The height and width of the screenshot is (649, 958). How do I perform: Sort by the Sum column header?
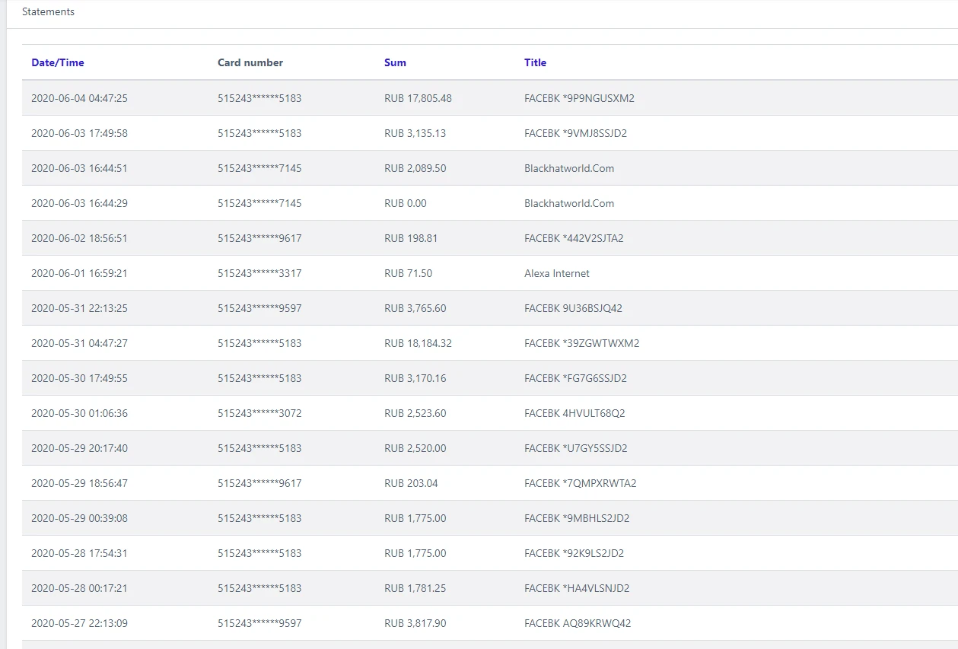point(395,62)
